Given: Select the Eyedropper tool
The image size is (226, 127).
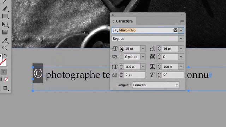Looking at the screenshot, I should click(x=5, y=41).
